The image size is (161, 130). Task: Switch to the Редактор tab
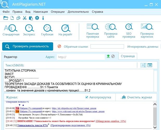pyautogui.click(x=11, y=57)
